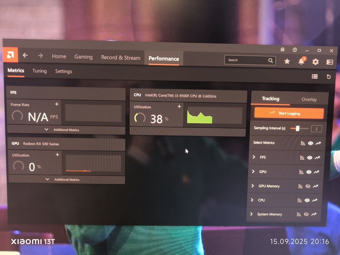Hide CPU metrics with eye icon
Image resolution: width=340 pixels, height=255 pixels.
[x=307, y=200]
